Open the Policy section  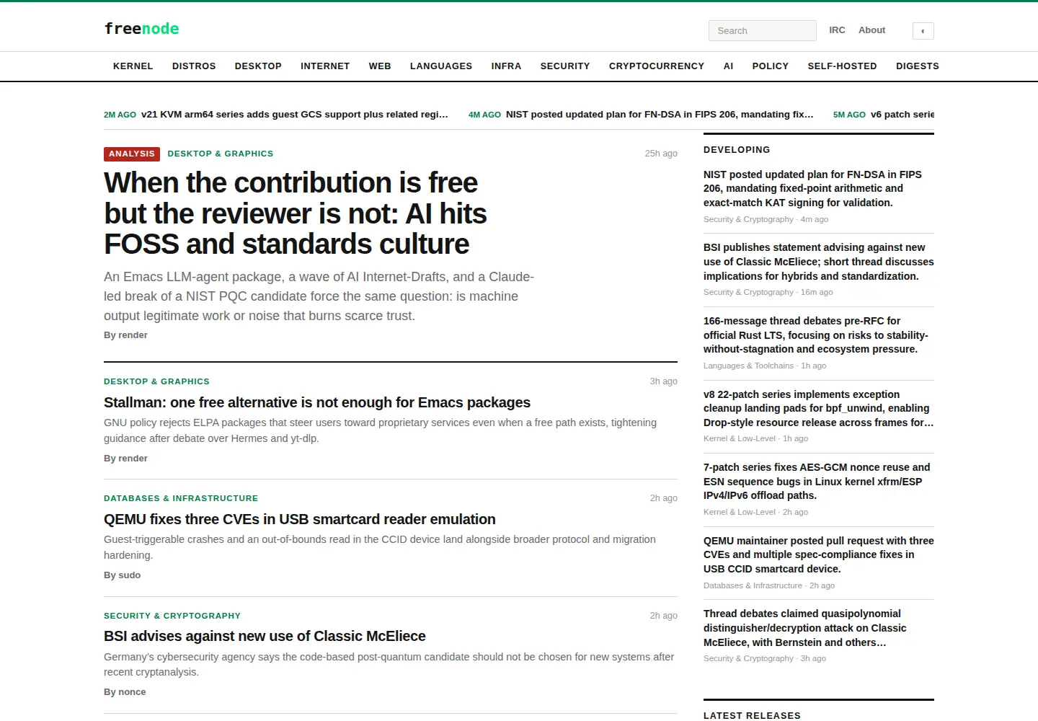(x=771, y=66)
